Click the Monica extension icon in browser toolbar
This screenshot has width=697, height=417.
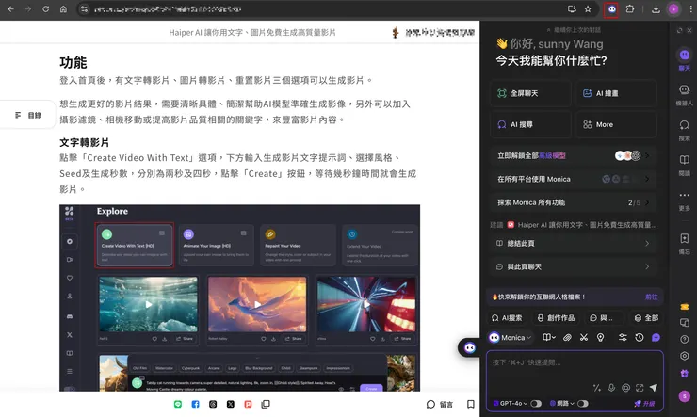(612, 9)
